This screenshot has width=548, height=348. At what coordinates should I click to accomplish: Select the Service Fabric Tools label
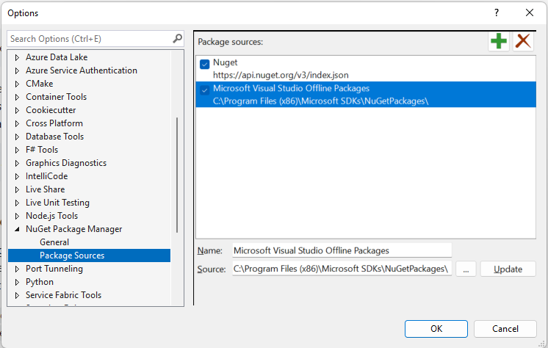[63, 295]
